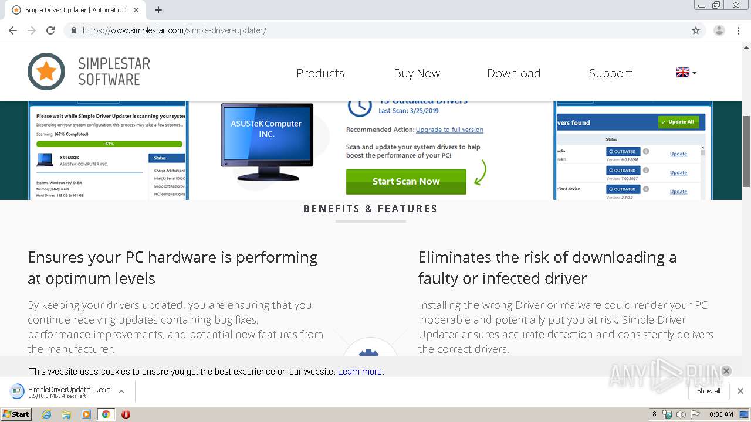Show hidden tray icons arrow

point(655,414)
